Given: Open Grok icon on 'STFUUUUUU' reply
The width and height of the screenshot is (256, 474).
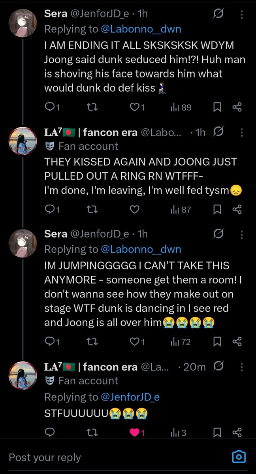Looking at the screenshot, I should pos(218,367).
